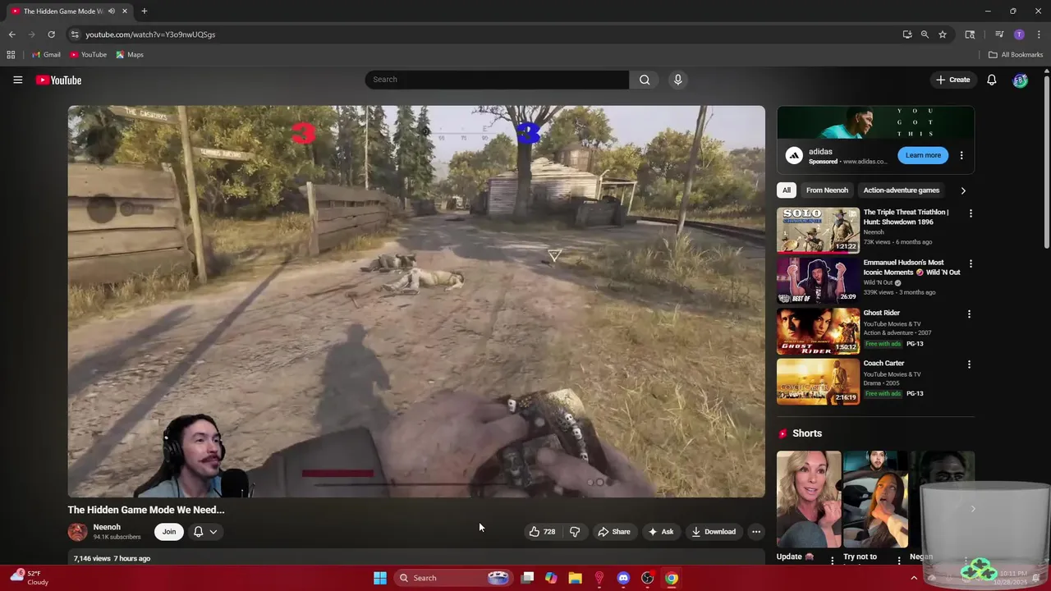
Task: Open Emmanuel Hudson Wild 'N Out thumbnail
Action: tap(818, 280)
